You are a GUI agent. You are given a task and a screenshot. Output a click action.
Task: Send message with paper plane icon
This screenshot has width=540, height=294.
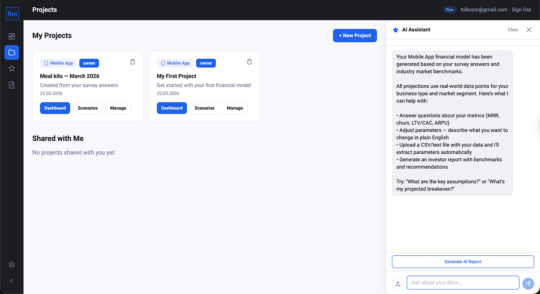(528, 283)
